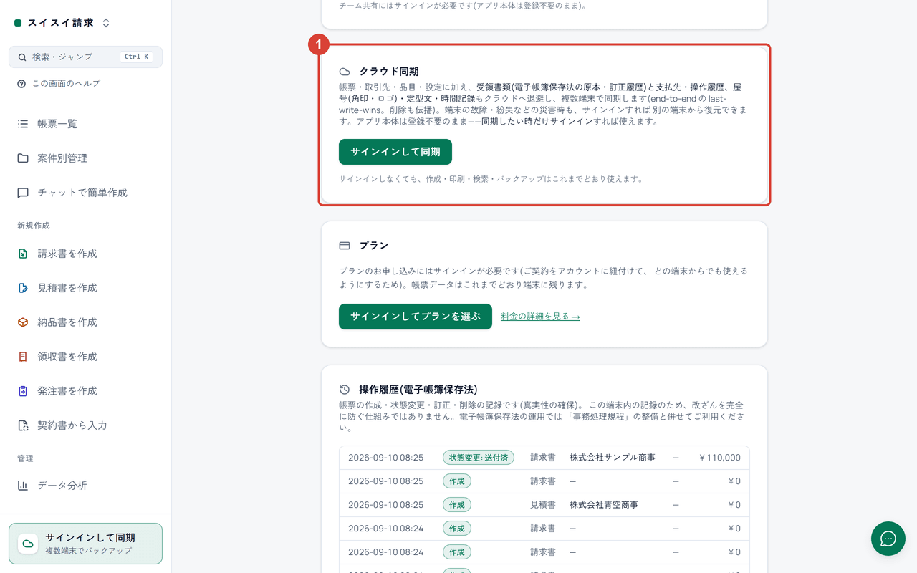Select the 株式会社青空商事 history entry
Screen dimensions: 917x573
click(544, 505)
